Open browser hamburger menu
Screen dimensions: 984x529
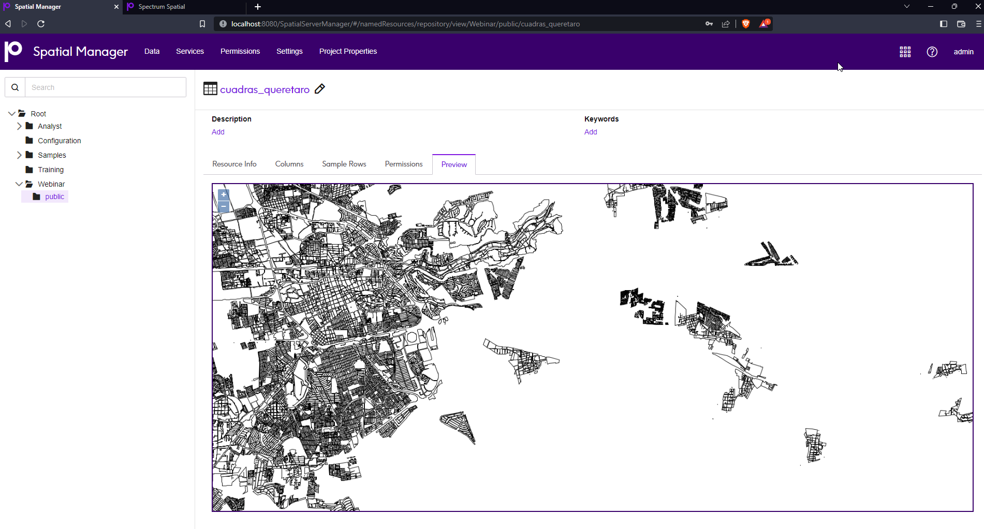click(x=978, y=24)
